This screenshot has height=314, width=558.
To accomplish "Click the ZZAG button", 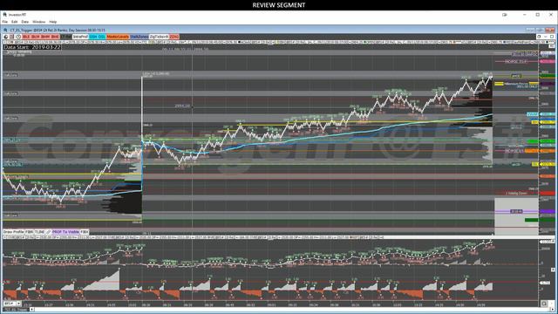I will click(174, 37).
